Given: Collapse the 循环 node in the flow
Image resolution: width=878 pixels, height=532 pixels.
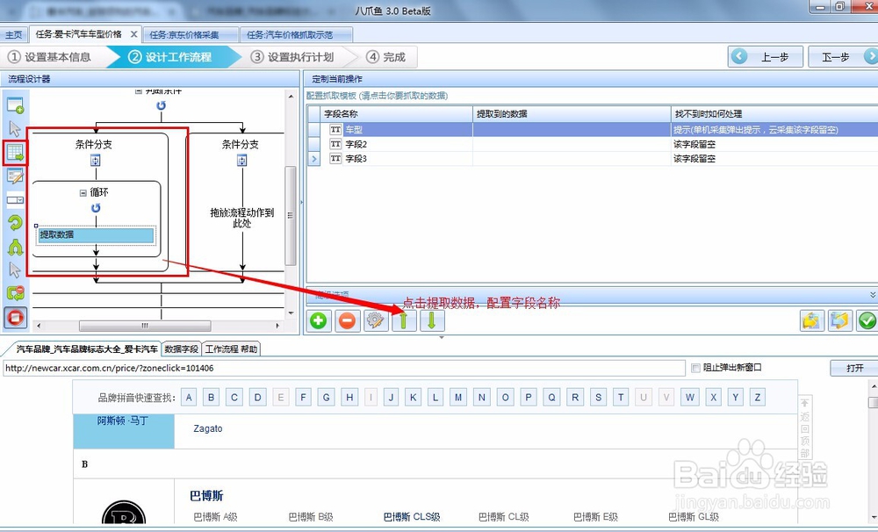Looking at the screenshot, I should [83, 192].
